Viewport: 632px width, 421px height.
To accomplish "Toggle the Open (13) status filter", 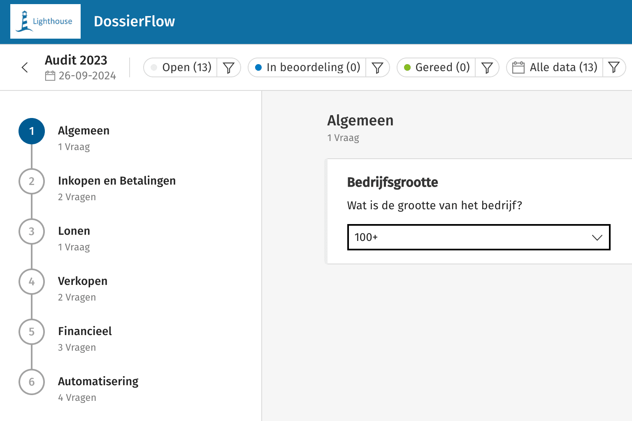I will tap(181, 67).
